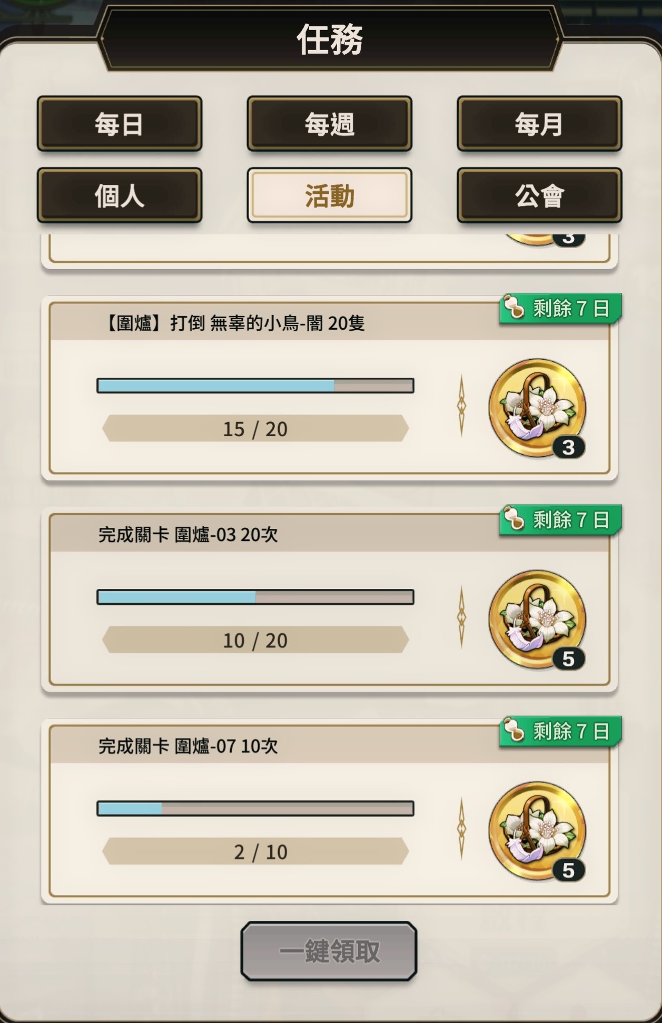
Task: Tap the flower basket reward for the 無辜的小鳥 quest
Action: [537, 408]
